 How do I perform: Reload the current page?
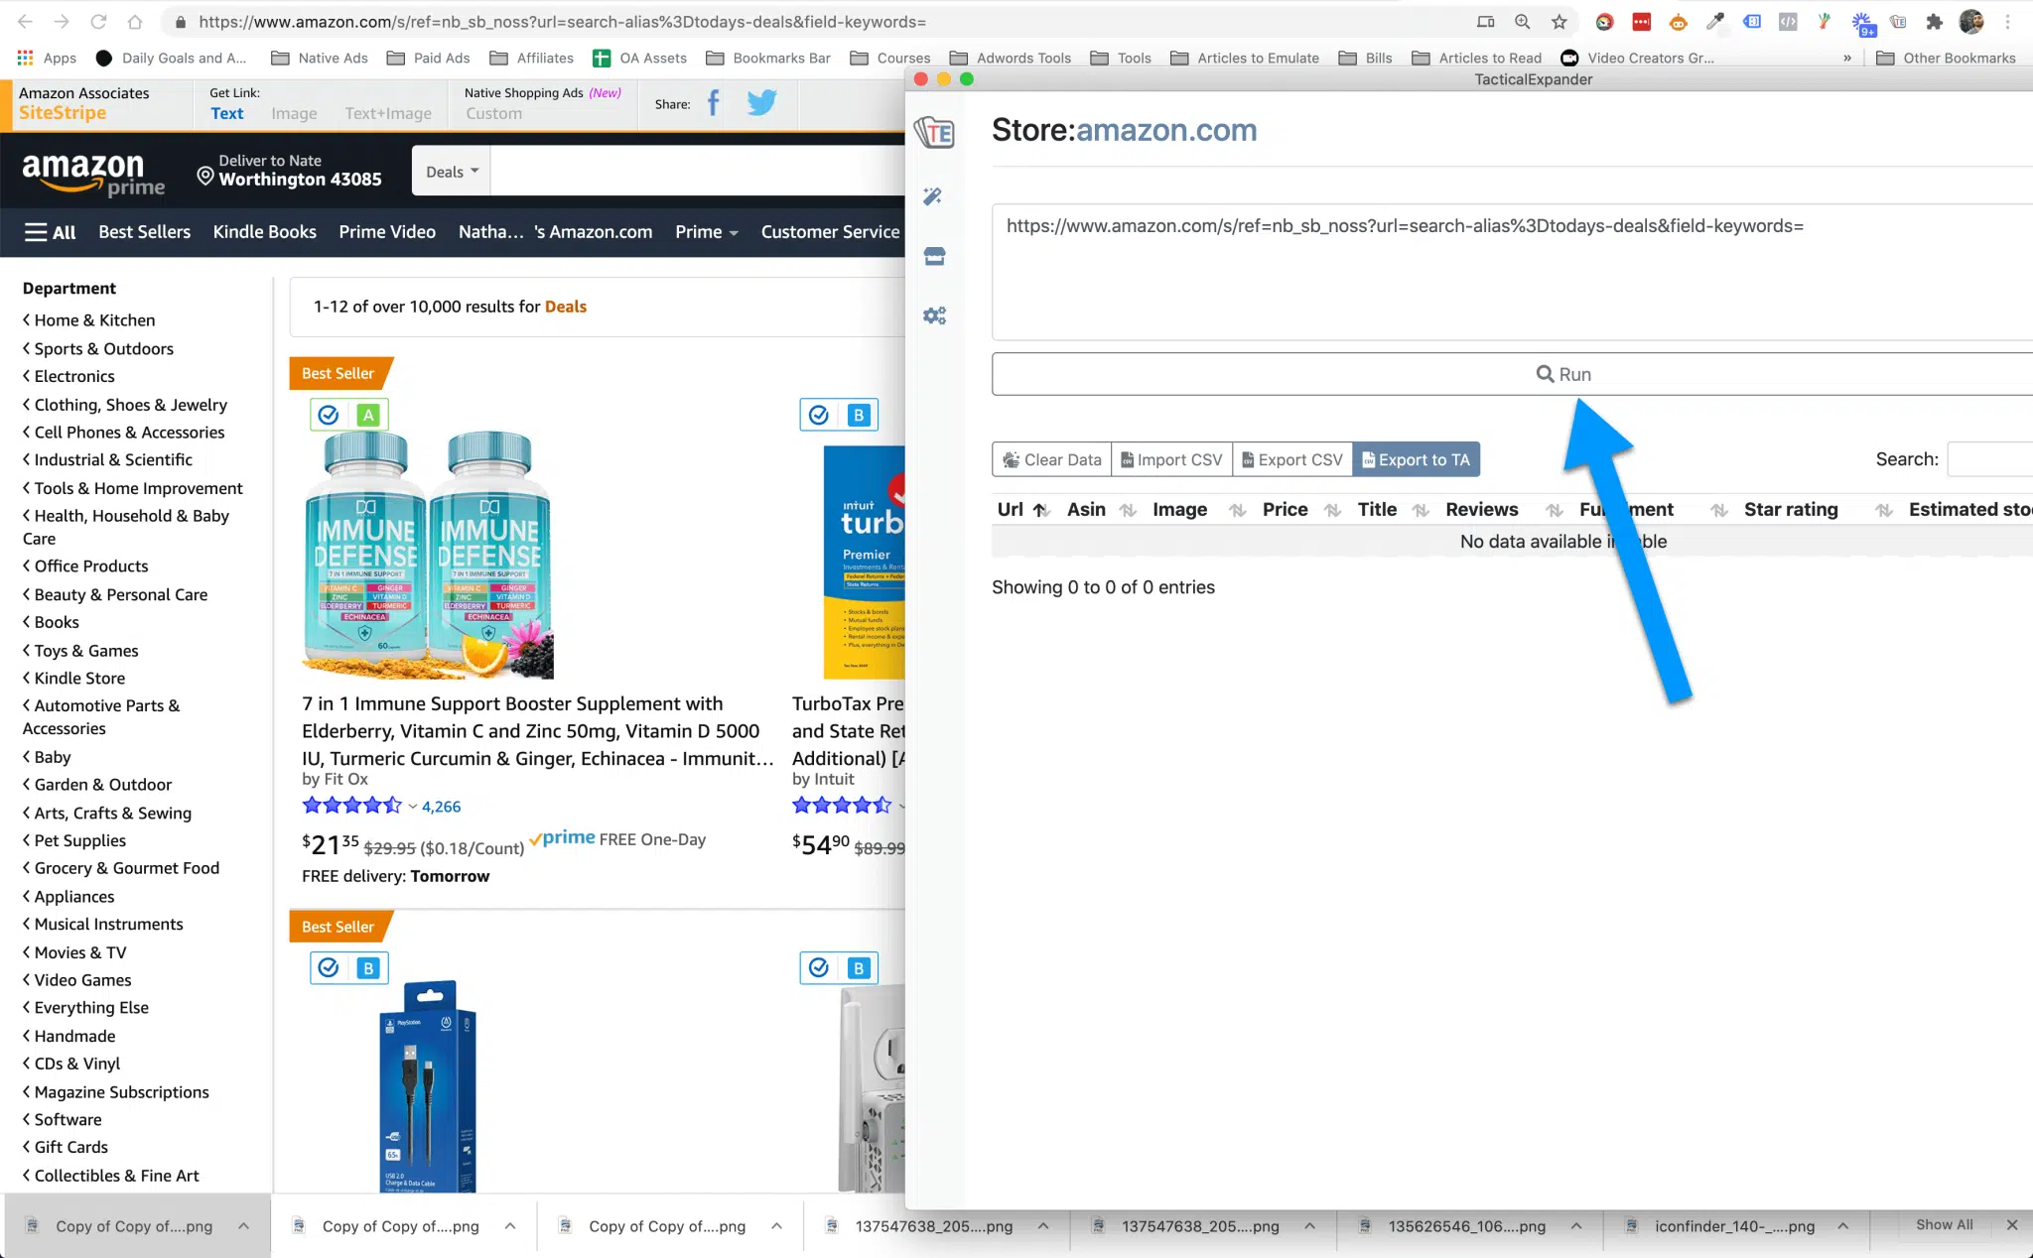[x=98, y=22]
